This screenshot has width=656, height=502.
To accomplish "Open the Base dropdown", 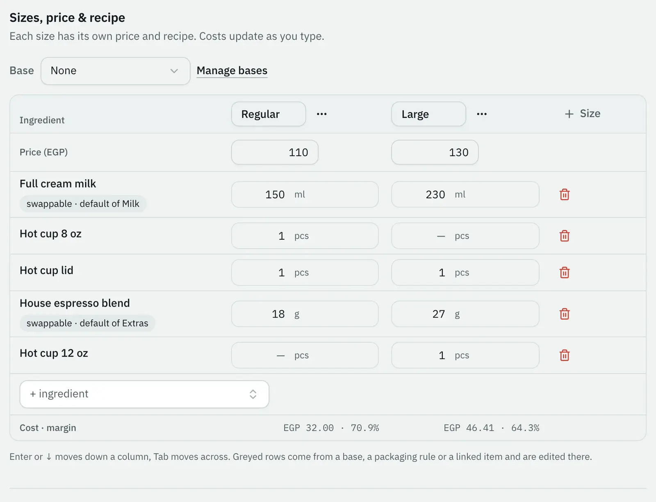I will click(116, 71).
